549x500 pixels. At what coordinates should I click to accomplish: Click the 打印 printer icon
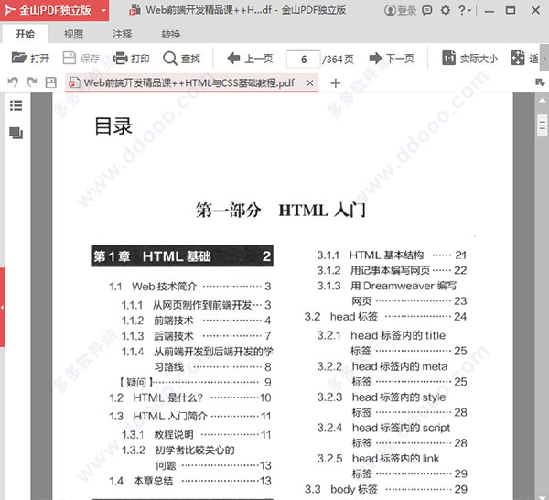coord(120,58)
